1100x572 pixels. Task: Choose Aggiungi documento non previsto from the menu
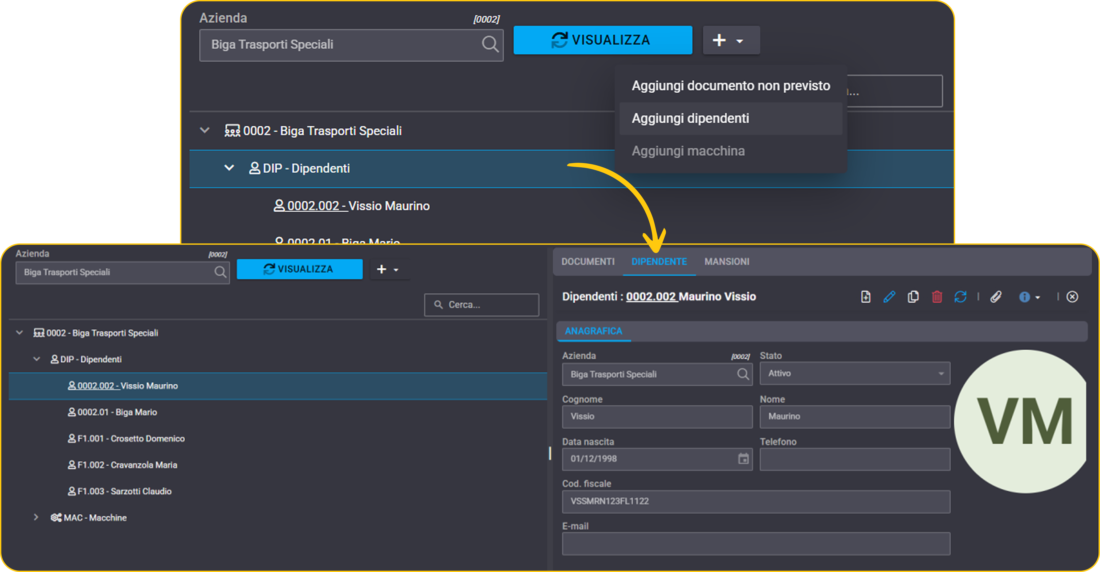click(731, 86)
